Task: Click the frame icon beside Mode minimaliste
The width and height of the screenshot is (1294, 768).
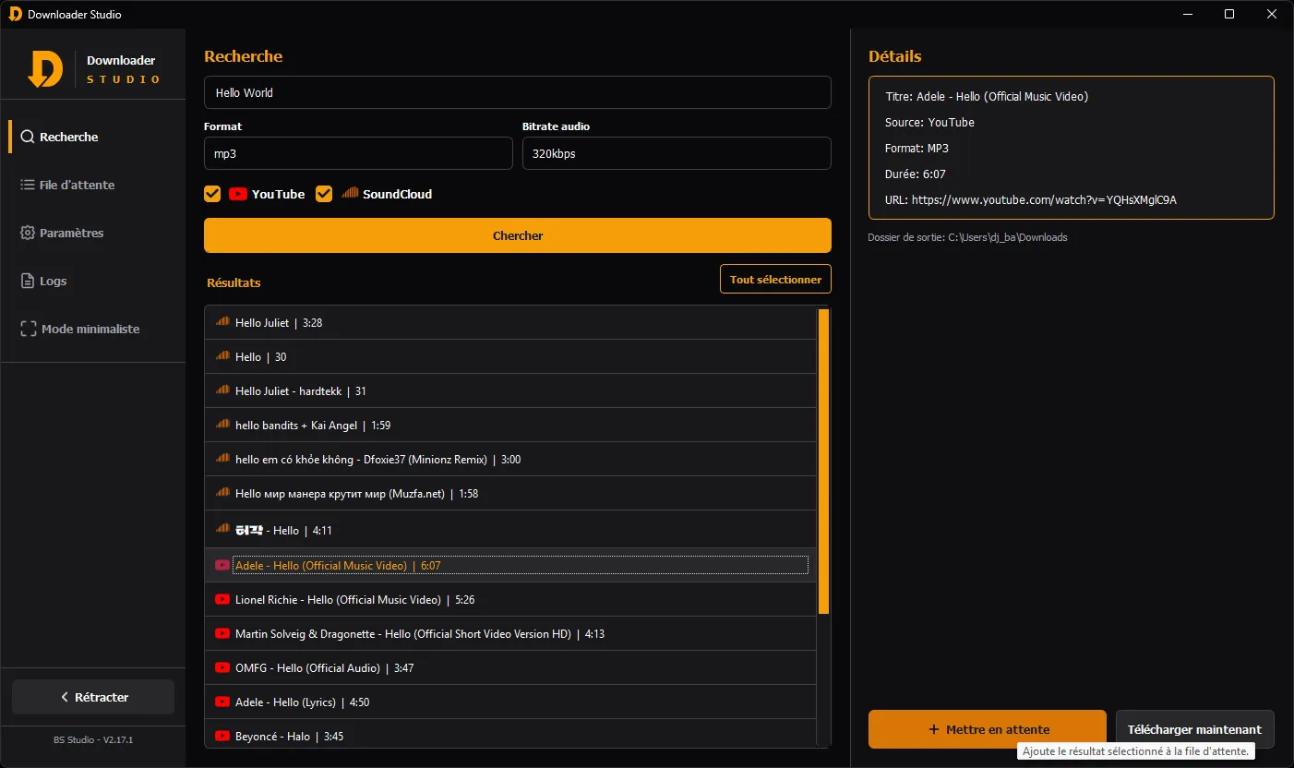Action: click(29, 329)
